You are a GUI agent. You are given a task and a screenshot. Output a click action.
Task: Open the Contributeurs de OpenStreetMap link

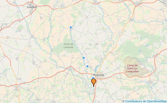pos(146,101)
